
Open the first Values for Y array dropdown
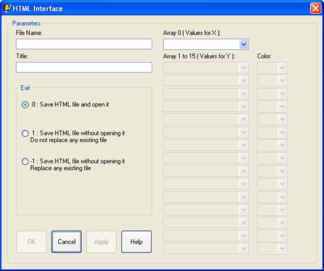click(x=244, y=67)
